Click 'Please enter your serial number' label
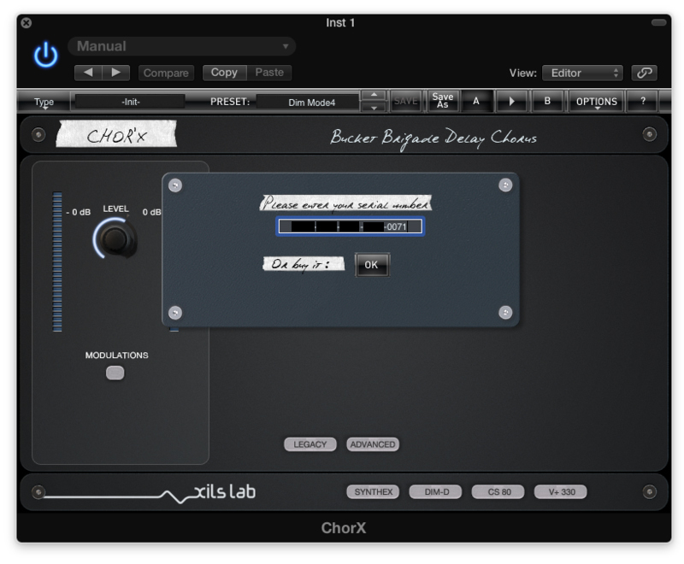 345,203
